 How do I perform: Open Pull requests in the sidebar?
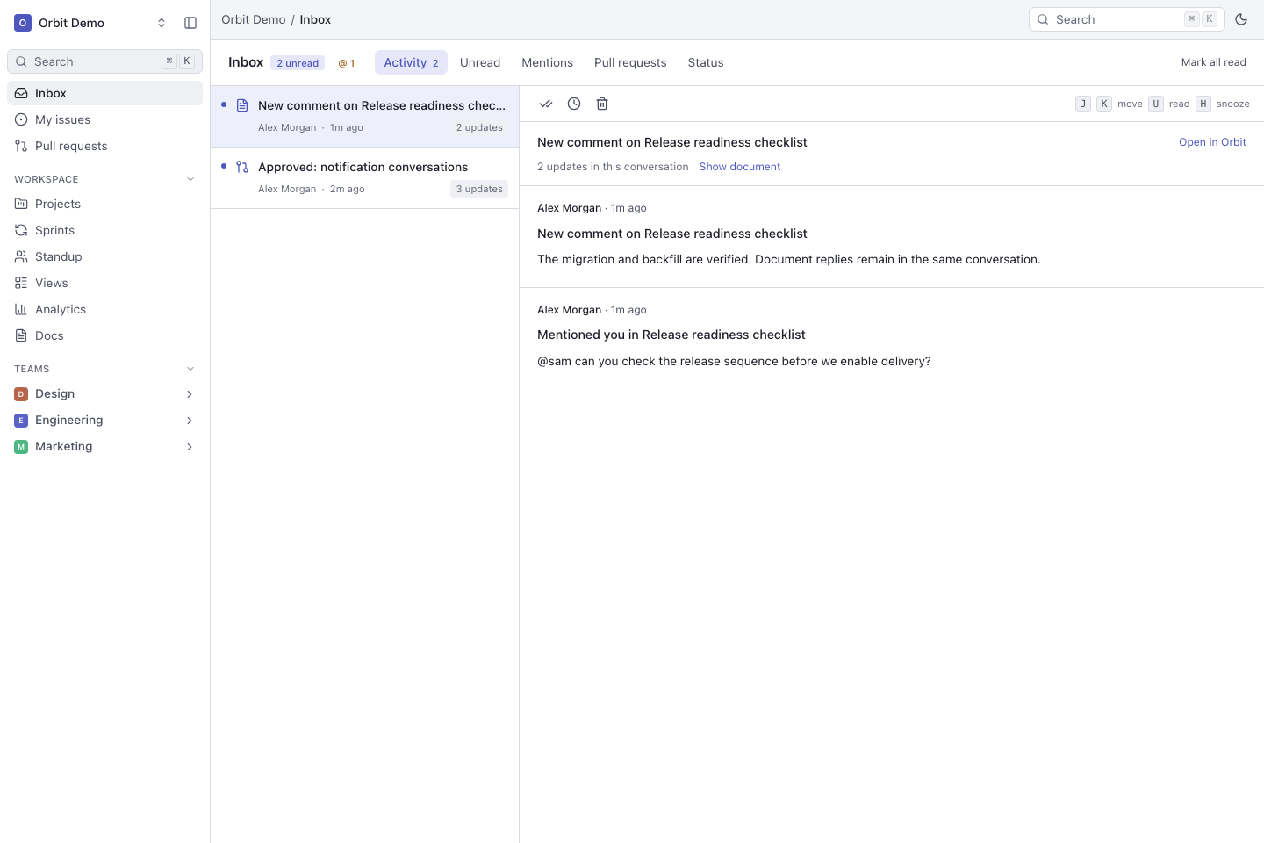pos(104,146)
